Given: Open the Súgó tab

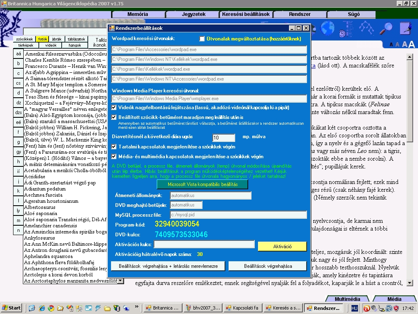Looking at the screenshot, I should coord(354,14).
